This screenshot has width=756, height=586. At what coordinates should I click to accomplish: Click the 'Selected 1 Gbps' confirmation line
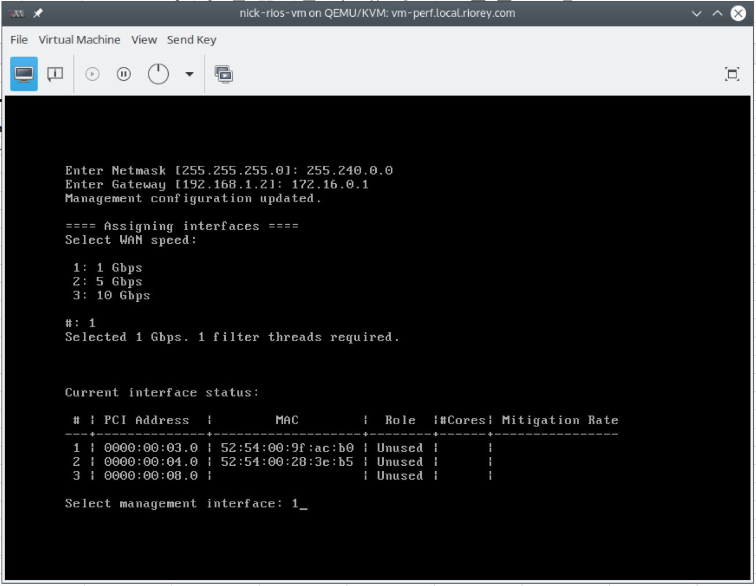pos(232,337)
